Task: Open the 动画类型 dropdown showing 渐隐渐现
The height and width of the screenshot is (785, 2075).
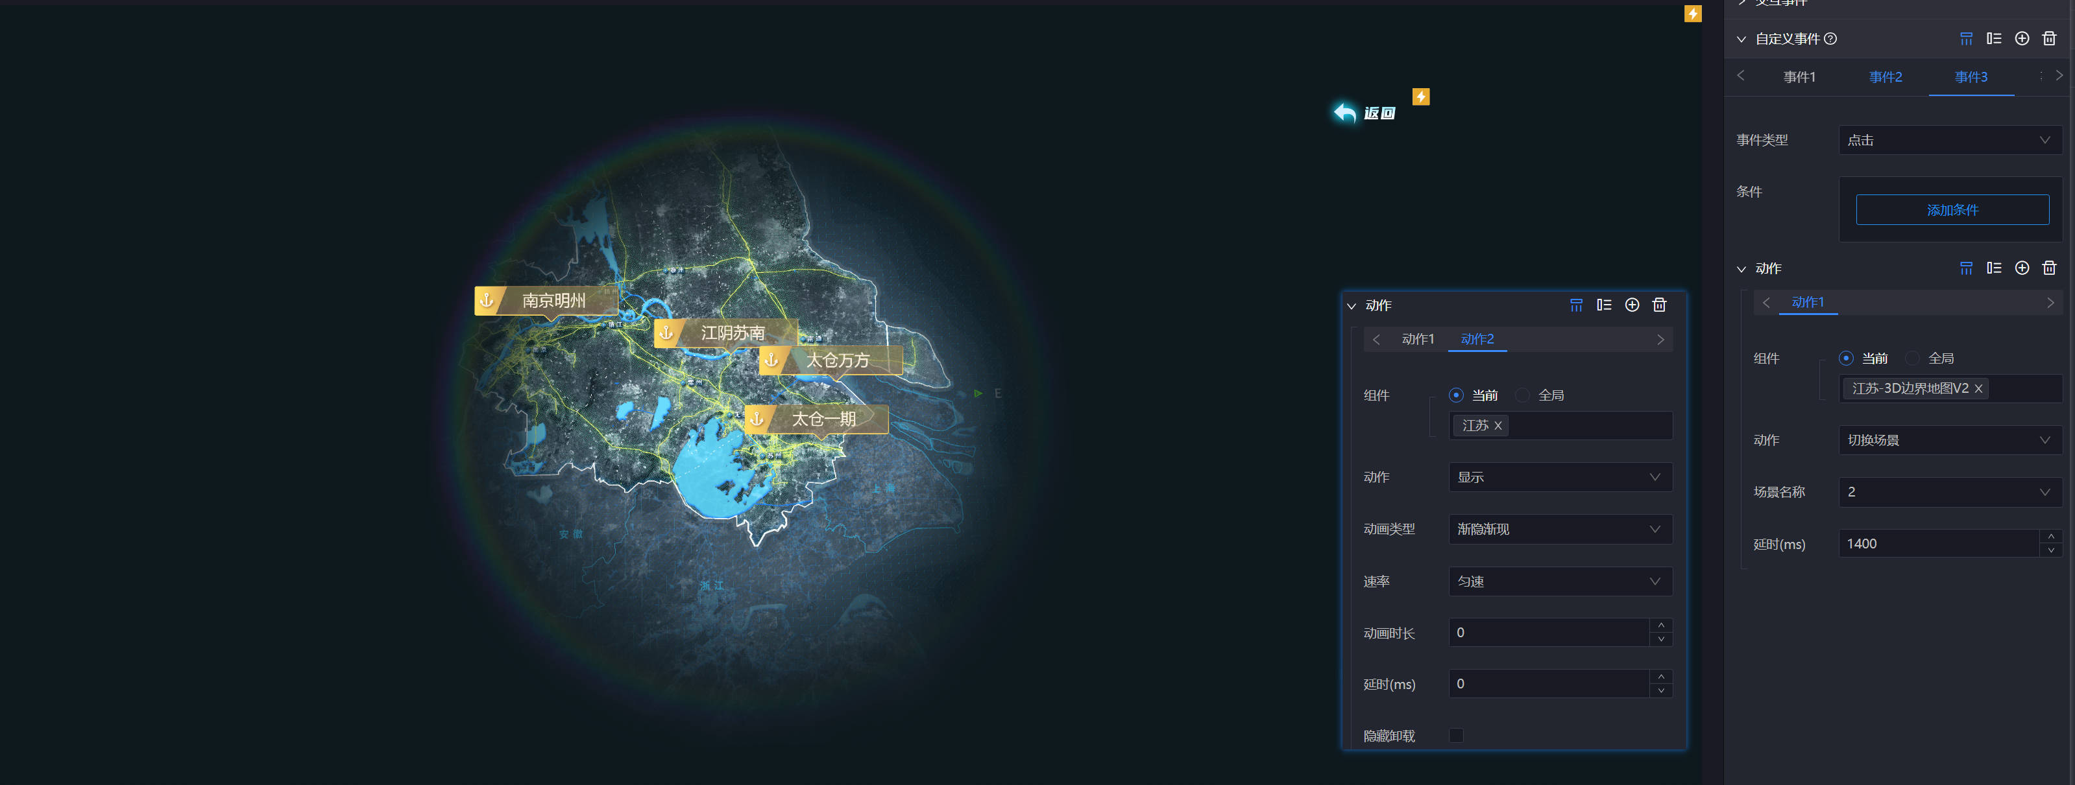Action: (x=1559, y=529)
